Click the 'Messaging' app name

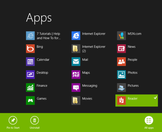[90, 86]
